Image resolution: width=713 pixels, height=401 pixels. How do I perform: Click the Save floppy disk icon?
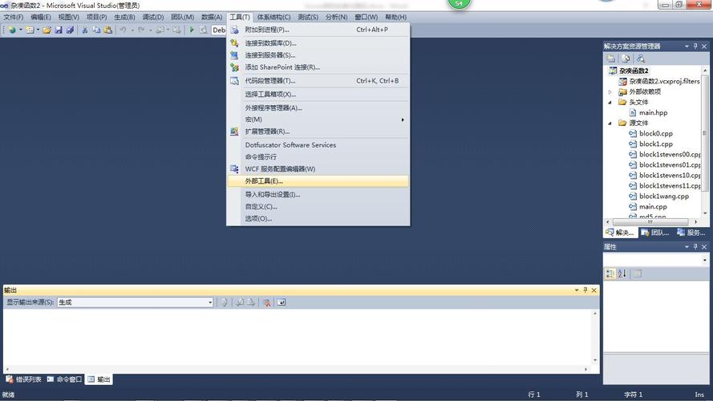[59, 30]
